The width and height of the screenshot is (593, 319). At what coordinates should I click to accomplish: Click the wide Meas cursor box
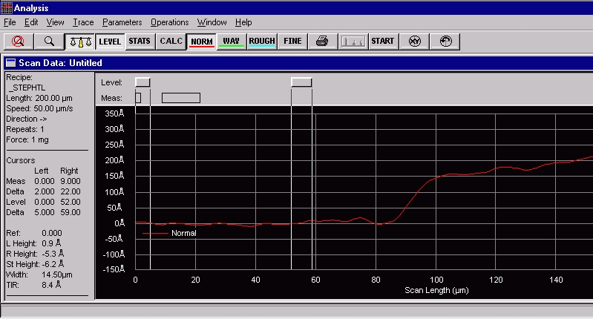[x=180, y=98]
